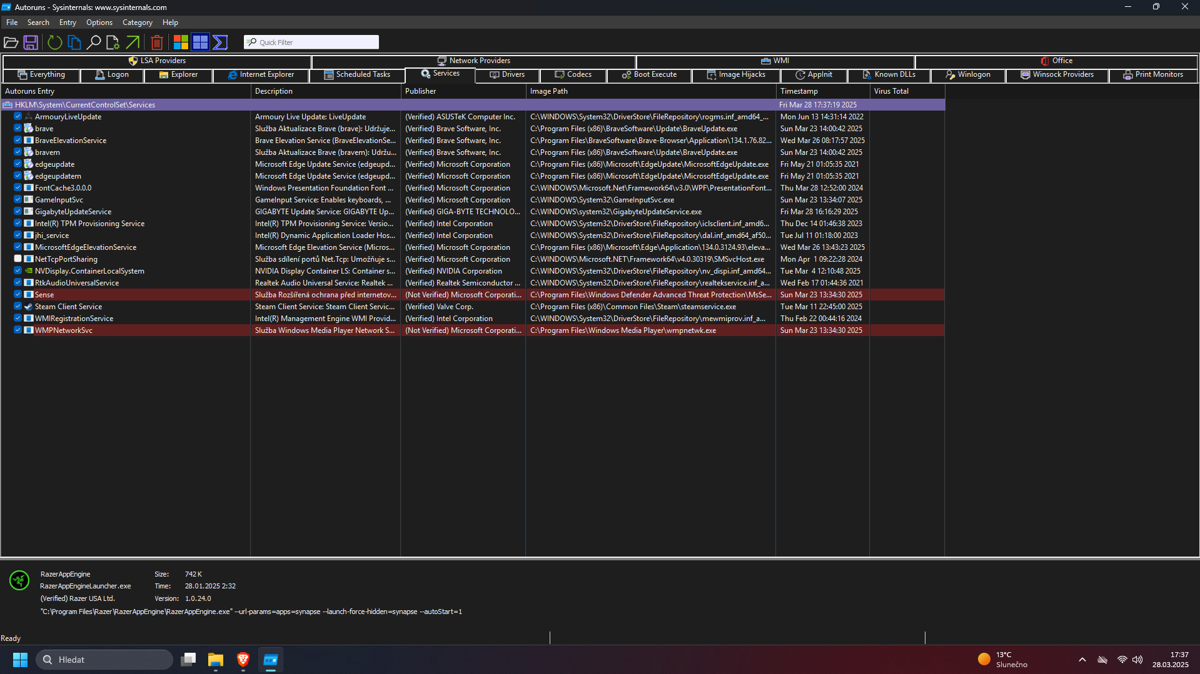Select the FontCache3.0.0.0 entry
Viewport: 1200px width, 674px height.
pos(473,188)
